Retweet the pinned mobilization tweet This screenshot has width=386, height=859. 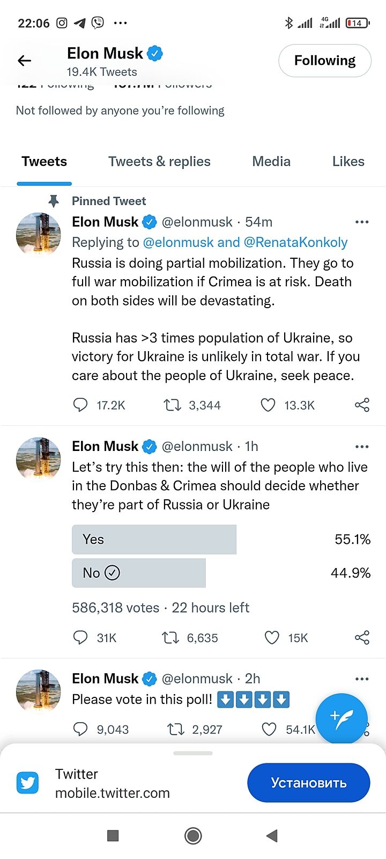point(172,405)
